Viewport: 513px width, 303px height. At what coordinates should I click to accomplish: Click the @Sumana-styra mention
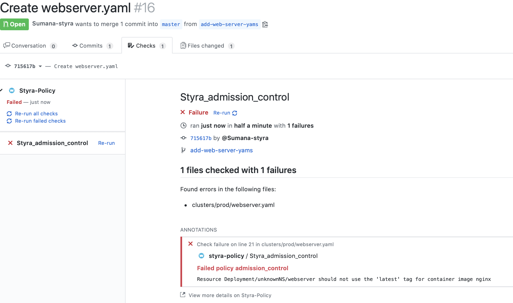pyautogui.click(x=245, y=138)
